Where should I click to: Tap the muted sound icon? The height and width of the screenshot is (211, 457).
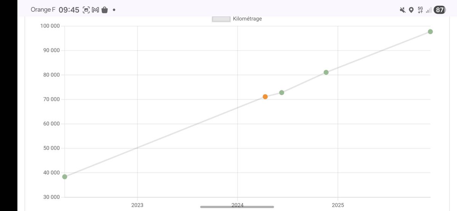pos(403,10)
